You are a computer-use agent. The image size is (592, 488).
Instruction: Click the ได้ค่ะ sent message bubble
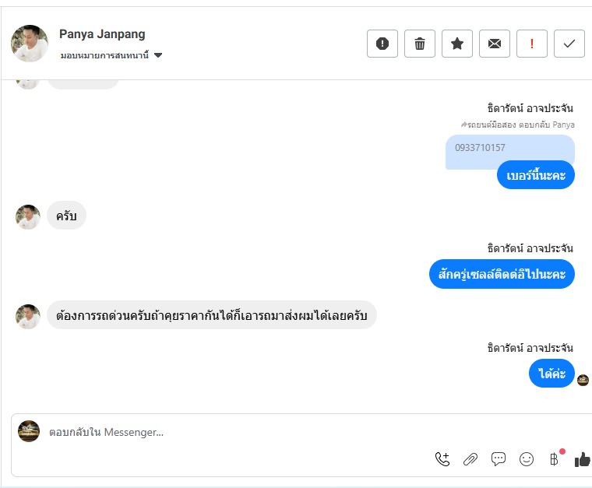(551, 374)
